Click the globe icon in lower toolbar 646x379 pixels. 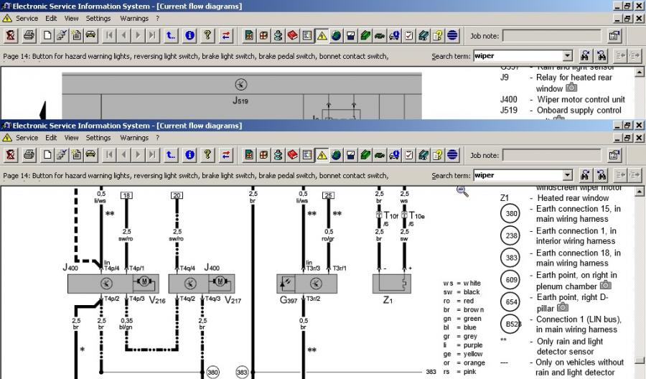point(452,154)
